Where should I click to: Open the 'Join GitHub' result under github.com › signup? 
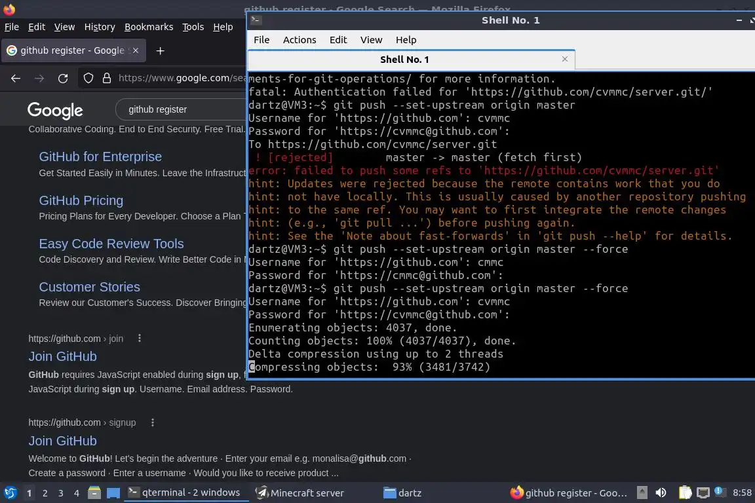pyautogui.click(x=63, y=441)
